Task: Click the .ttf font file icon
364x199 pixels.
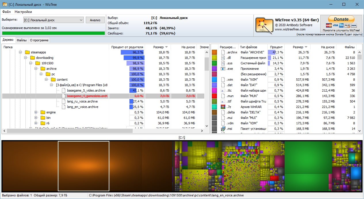Action: (223, 101)
